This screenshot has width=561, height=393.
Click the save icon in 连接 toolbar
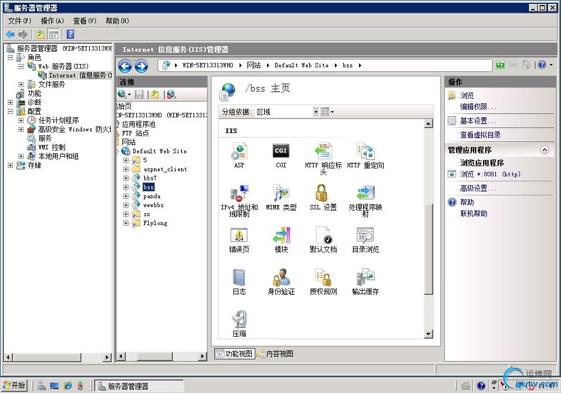[139, 94]
